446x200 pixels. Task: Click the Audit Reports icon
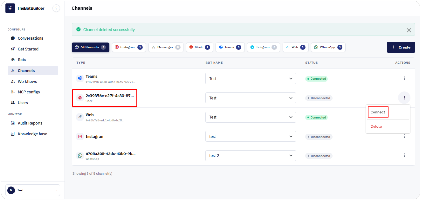13,123
